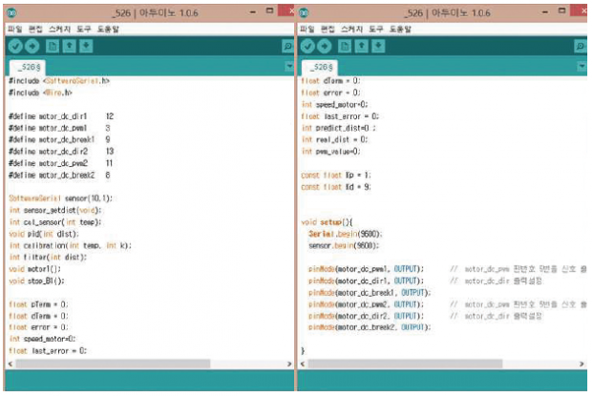The height and width of the screenshot is (396, 592).
Task: Upload sketch in right Arduino window
Action: coord(325,46)
